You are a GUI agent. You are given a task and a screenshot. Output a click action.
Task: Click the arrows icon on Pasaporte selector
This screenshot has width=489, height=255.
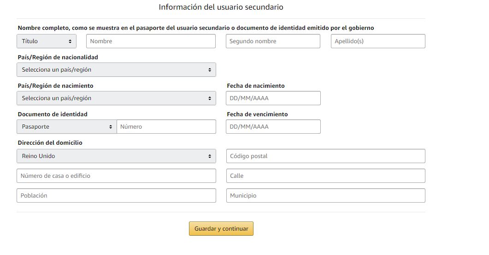[x=111, y=127]
